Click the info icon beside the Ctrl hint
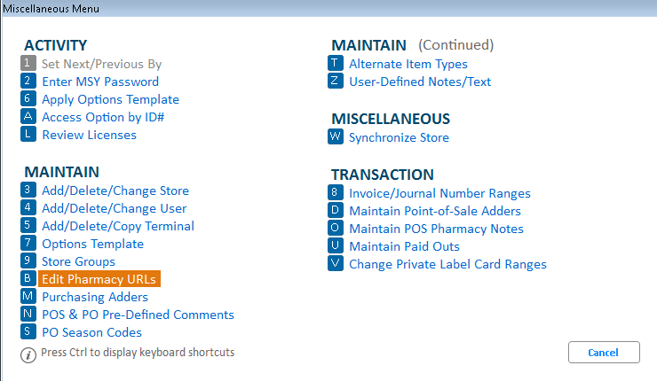 tap(28, 354)
